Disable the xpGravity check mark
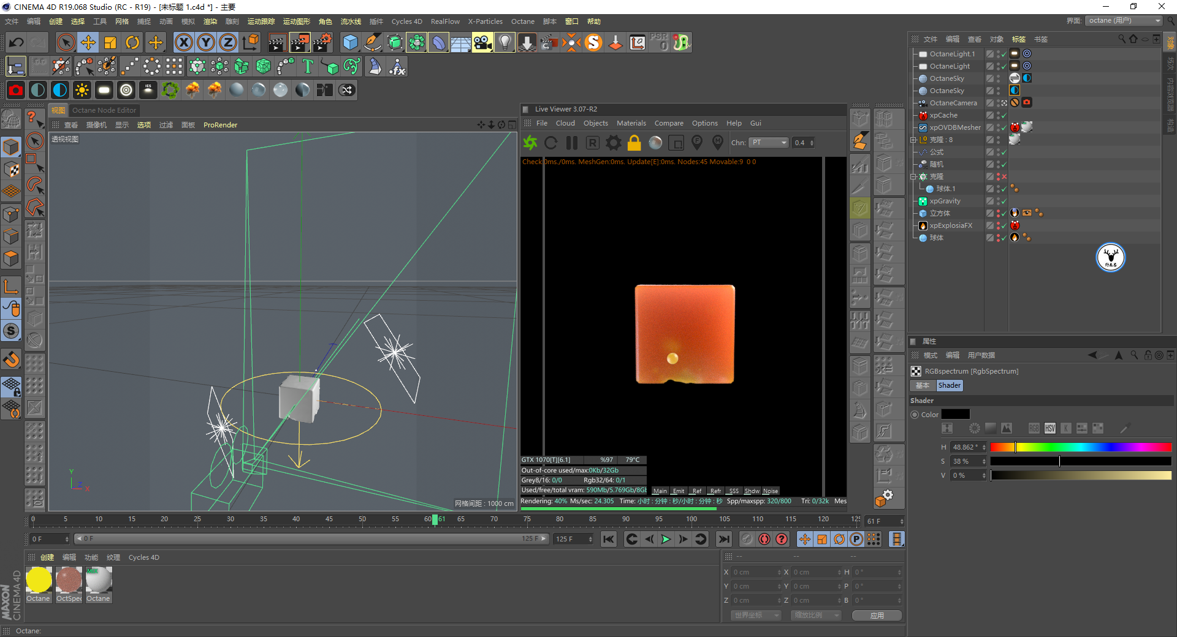 pos(1004,201)
